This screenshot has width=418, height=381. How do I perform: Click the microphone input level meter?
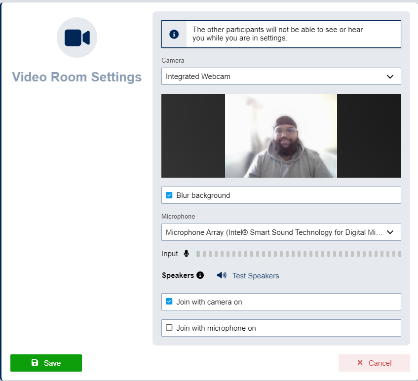click(x=299, y=254)
